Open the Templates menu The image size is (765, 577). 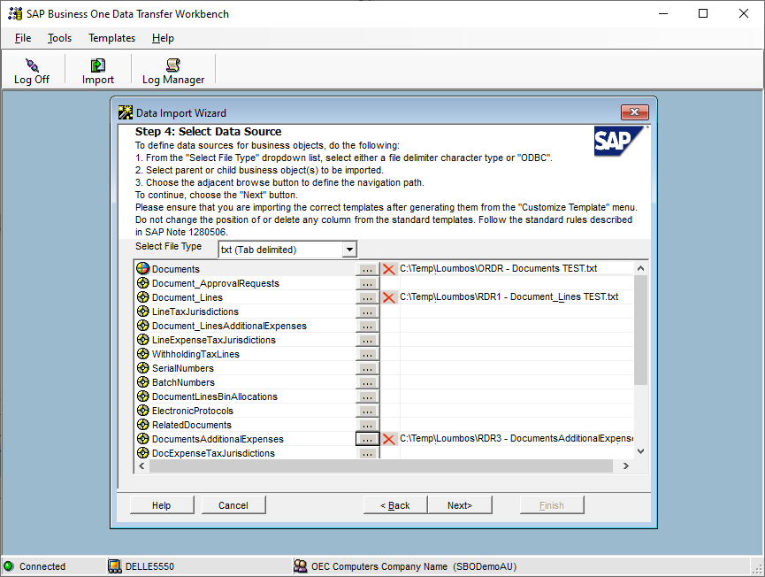(111, 38)
